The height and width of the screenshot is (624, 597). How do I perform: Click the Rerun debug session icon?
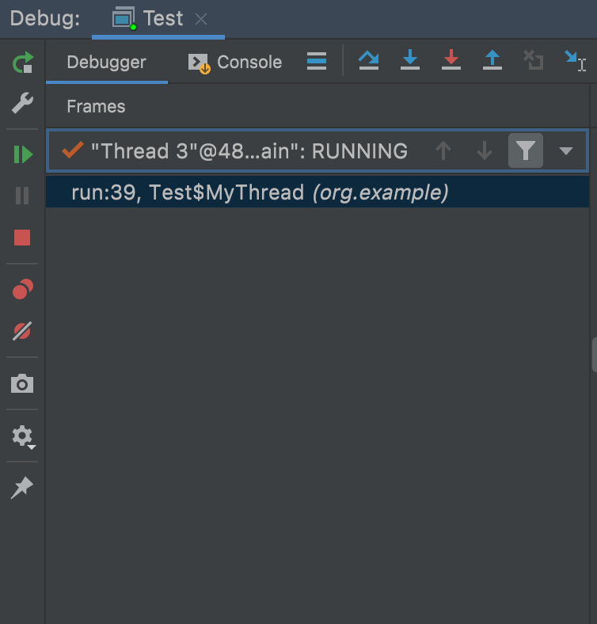(23, 63)
